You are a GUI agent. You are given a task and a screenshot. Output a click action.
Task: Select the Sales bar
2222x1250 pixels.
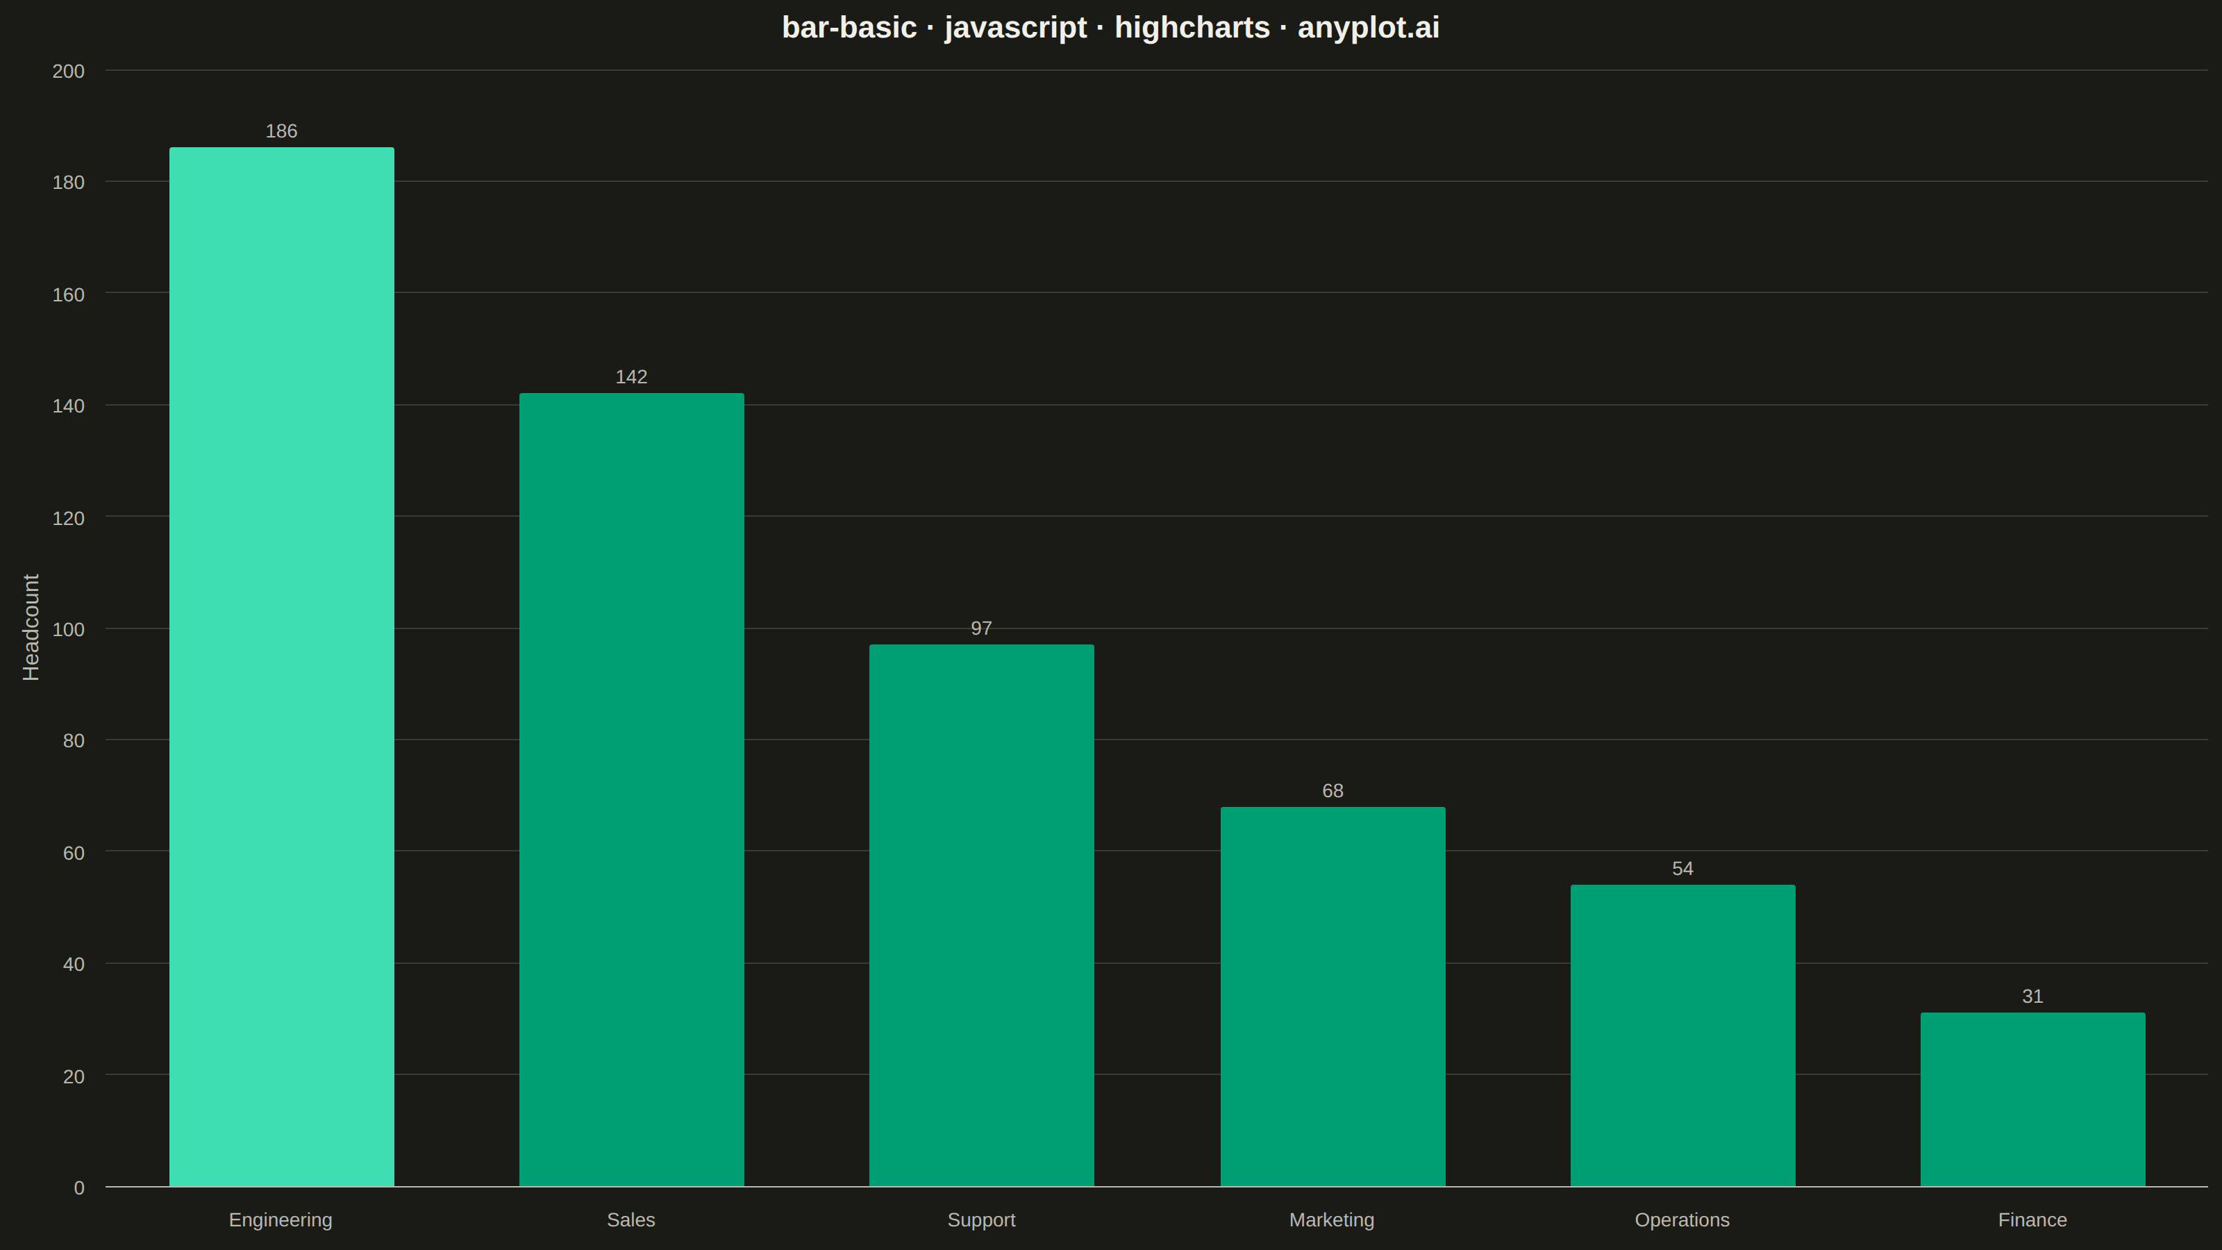tap(631, 790)
